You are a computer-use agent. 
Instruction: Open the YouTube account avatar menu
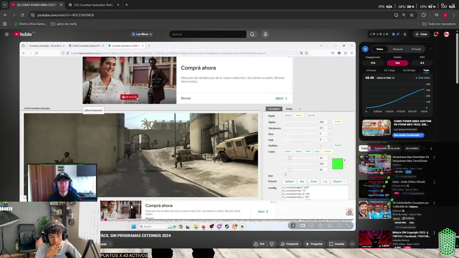pos(446,34)
